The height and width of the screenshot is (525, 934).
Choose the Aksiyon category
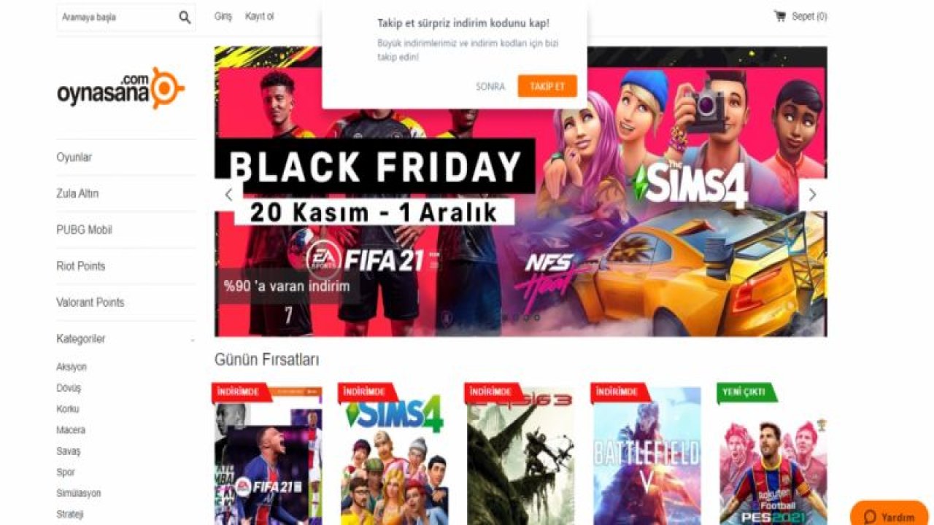pos(72,367)
